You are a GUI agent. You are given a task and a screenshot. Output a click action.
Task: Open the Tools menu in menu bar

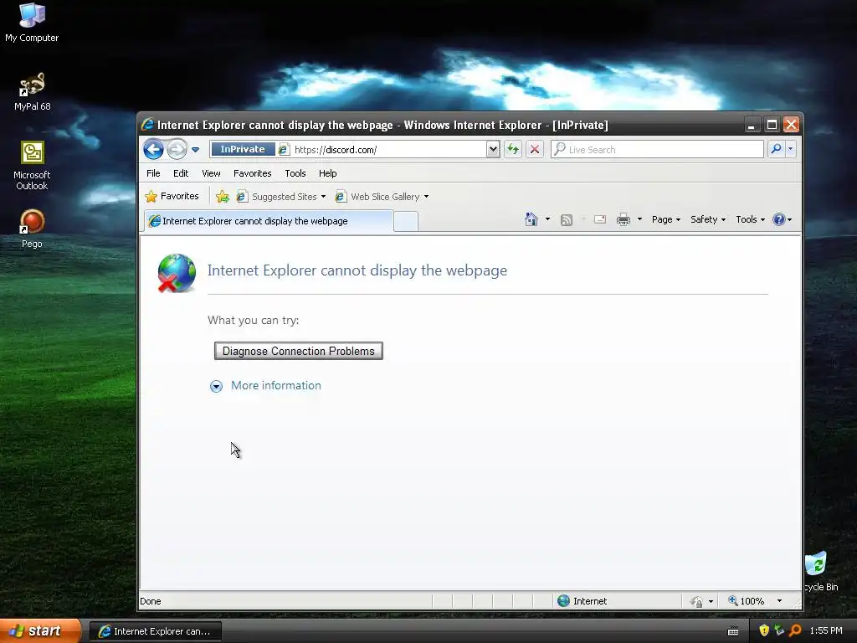click(x=295, y=173)
